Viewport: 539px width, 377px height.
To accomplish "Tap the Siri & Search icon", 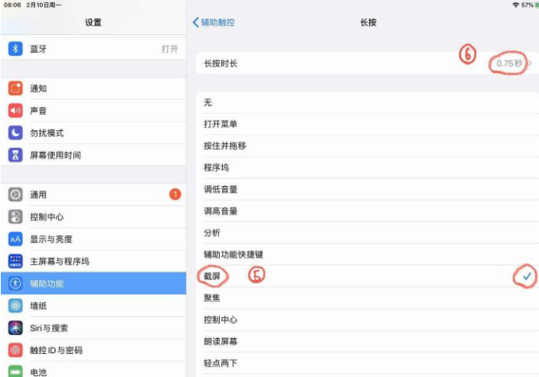I will [15, 328].
